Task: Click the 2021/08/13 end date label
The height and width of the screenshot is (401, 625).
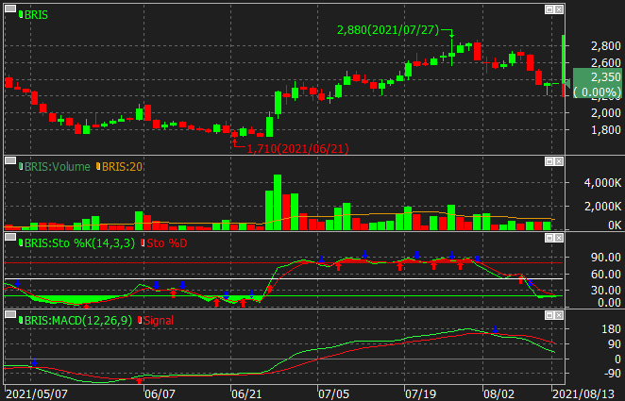Action: (x=583, y=394)
